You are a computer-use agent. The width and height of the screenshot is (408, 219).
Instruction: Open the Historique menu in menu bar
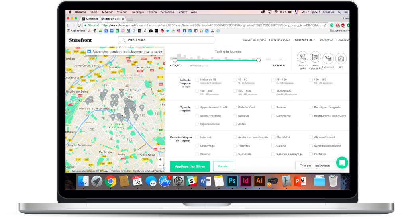[x=137, y=12]
